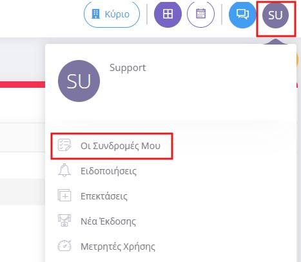Click the extensions plus-square icon

click(x=64, y=196)
